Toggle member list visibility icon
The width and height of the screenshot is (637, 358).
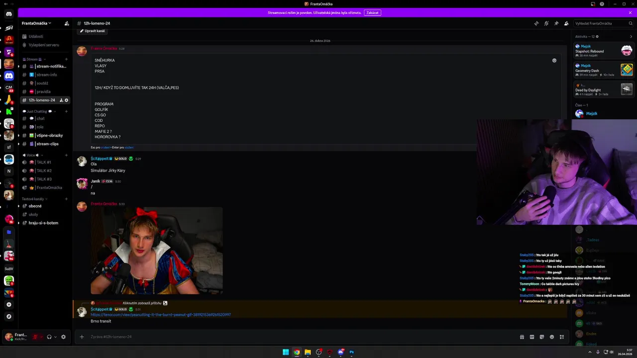pos(566,23)
